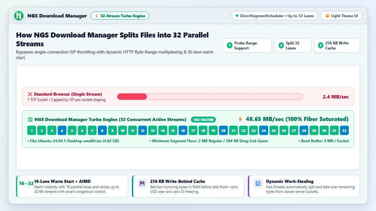Click the step 2 number circle
The width and height of the screenshot is (376, 211).
pos(281,46)
